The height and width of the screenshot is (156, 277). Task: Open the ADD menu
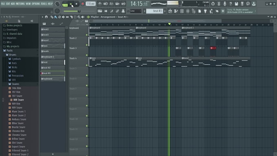[13, 4]
